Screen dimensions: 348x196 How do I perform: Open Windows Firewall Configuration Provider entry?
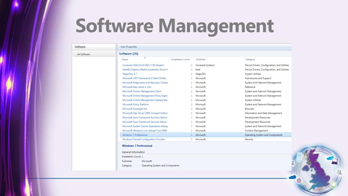tap(144, 139)
